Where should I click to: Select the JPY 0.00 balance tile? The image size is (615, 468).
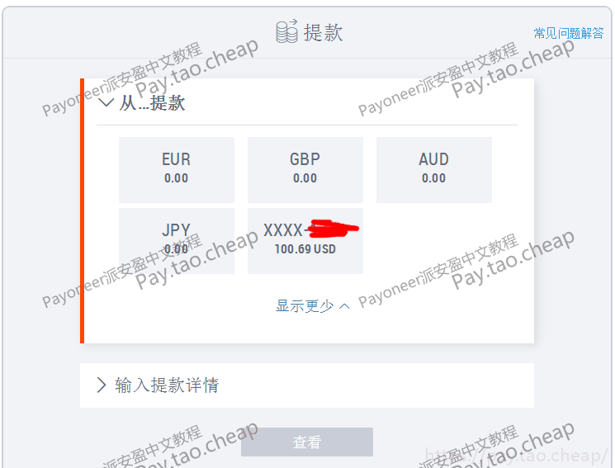(177, 241)
